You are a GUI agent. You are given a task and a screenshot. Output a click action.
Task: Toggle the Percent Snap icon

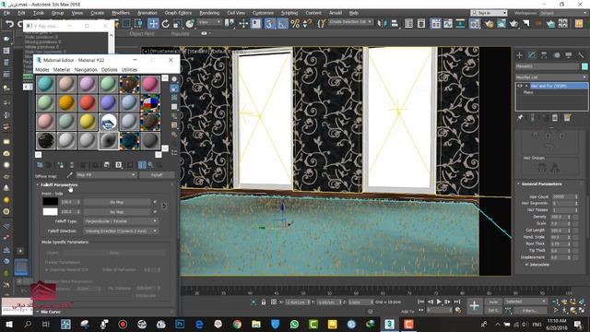(x=295, y=24)
